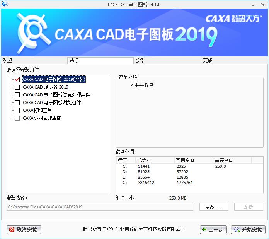Select the CAXA CAD 电子图板浏览组件 label

coord(52,102)
